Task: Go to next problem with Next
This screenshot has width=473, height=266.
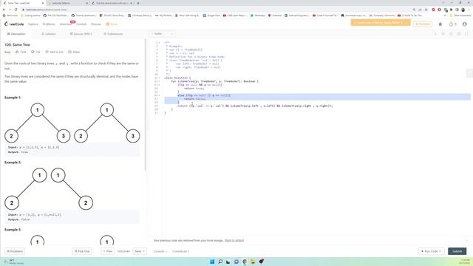Action: (x=140, y=251)
